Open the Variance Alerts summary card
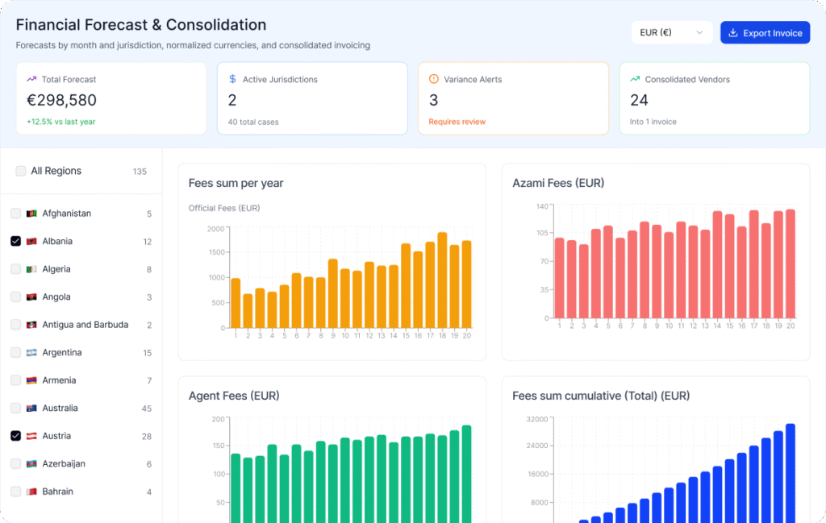This screenshot has height=523, width=826. pyautogui.click(x=513, y=98)
